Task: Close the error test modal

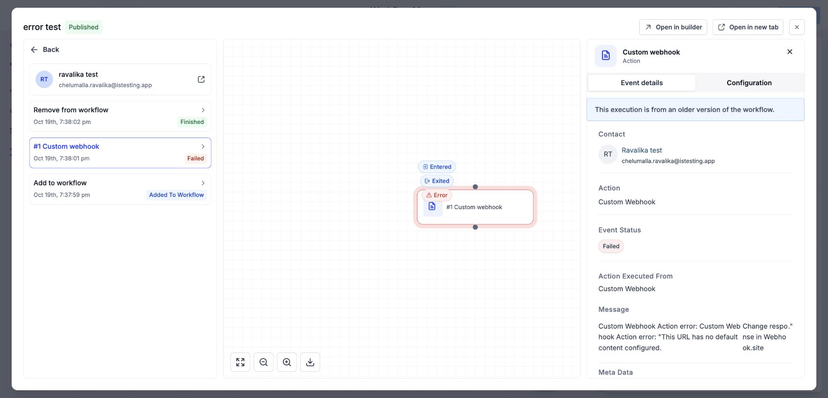Action: [796, 27]
